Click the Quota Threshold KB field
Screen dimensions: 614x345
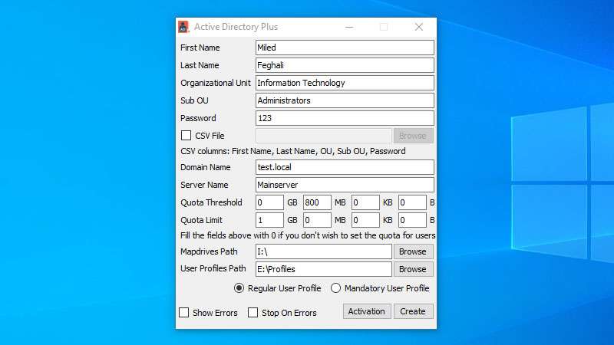365,202
